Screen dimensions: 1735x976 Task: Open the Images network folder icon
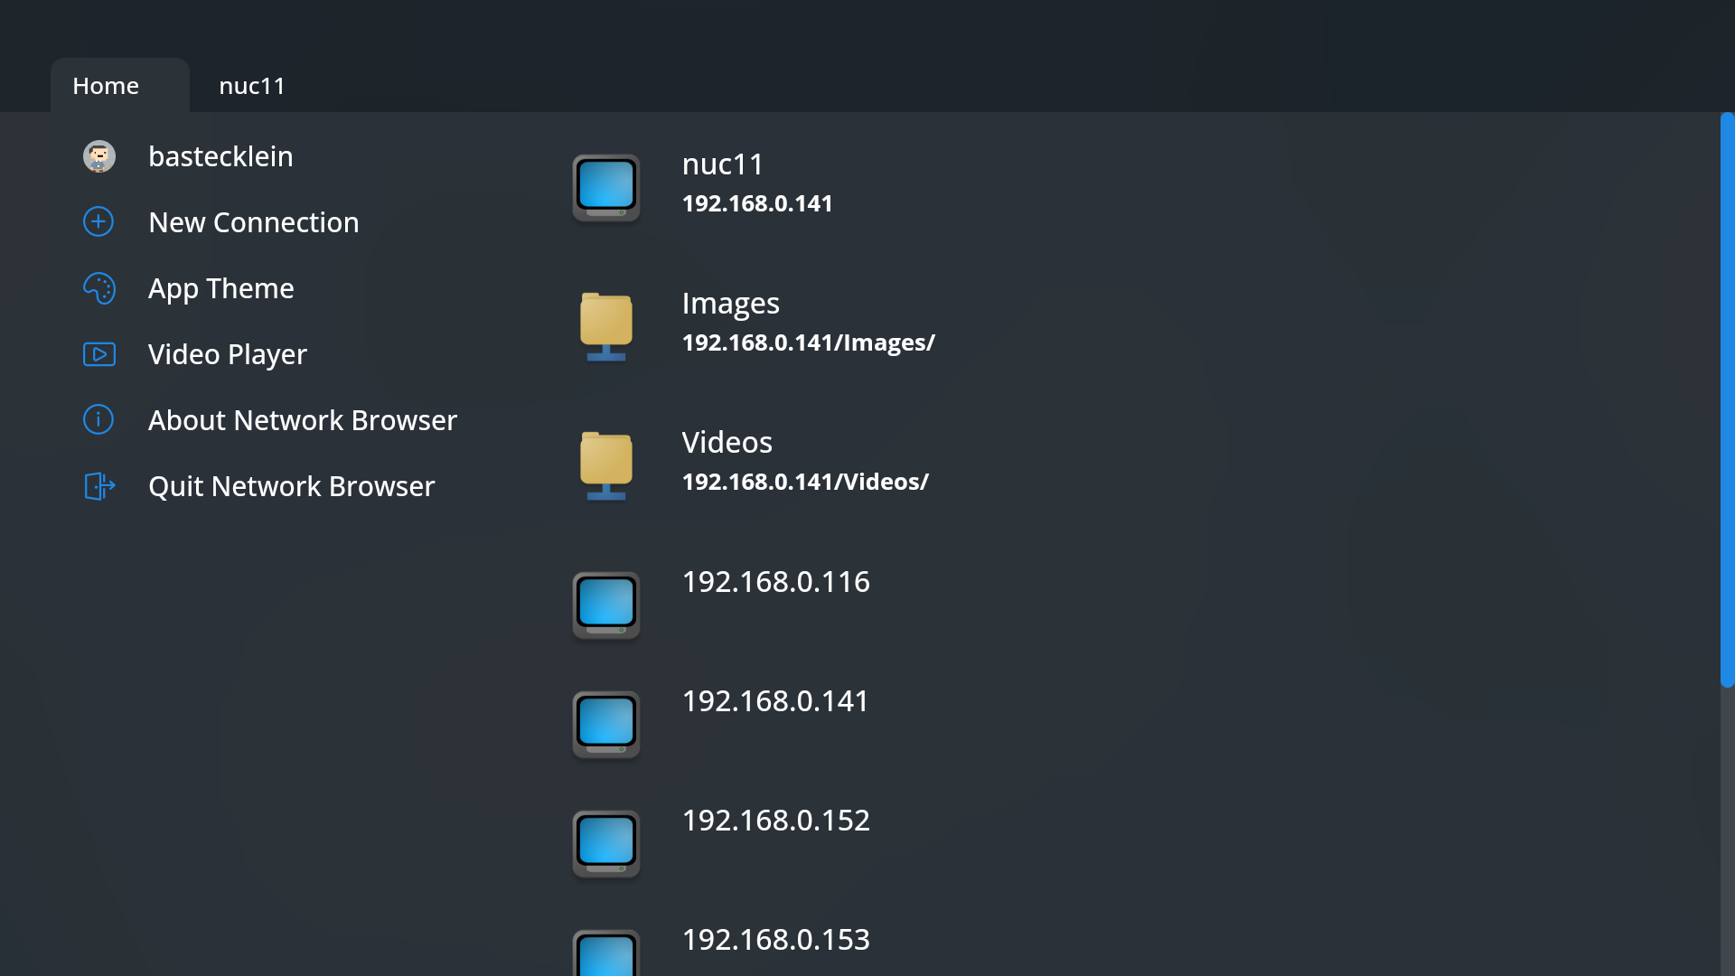coord(606,326)
